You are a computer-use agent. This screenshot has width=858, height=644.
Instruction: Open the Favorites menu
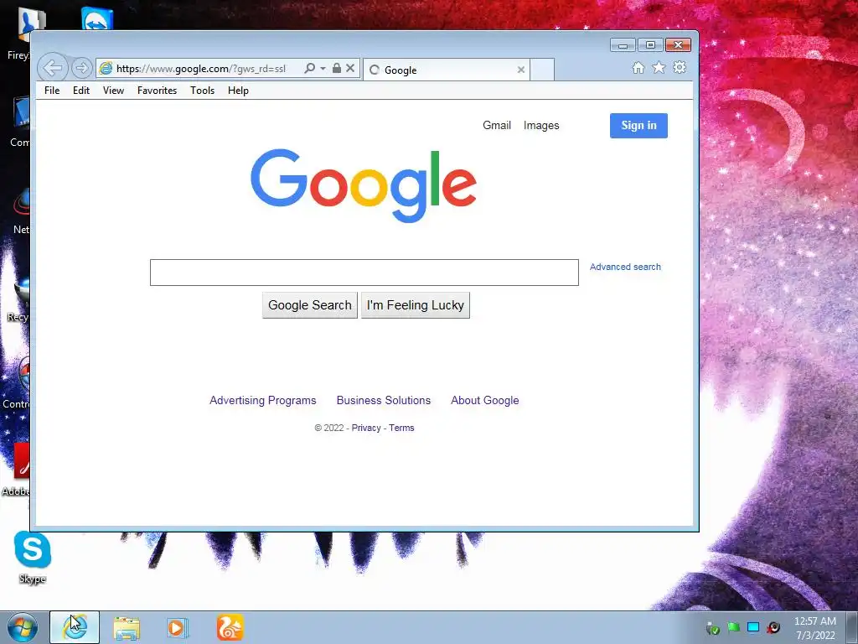click(x=157, y=91)
